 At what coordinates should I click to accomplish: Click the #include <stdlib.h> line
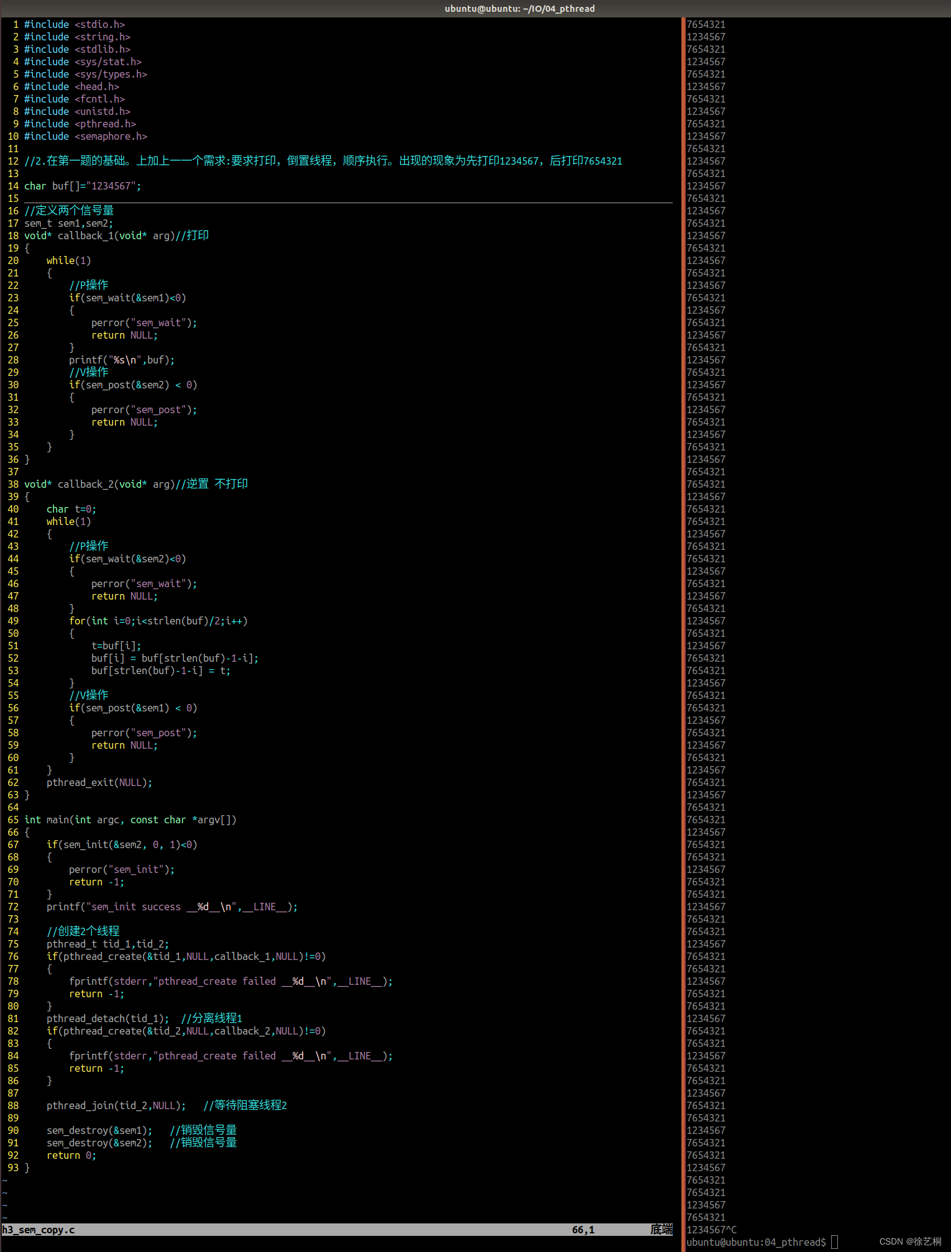pyautogui.click(x=77, y=49)
